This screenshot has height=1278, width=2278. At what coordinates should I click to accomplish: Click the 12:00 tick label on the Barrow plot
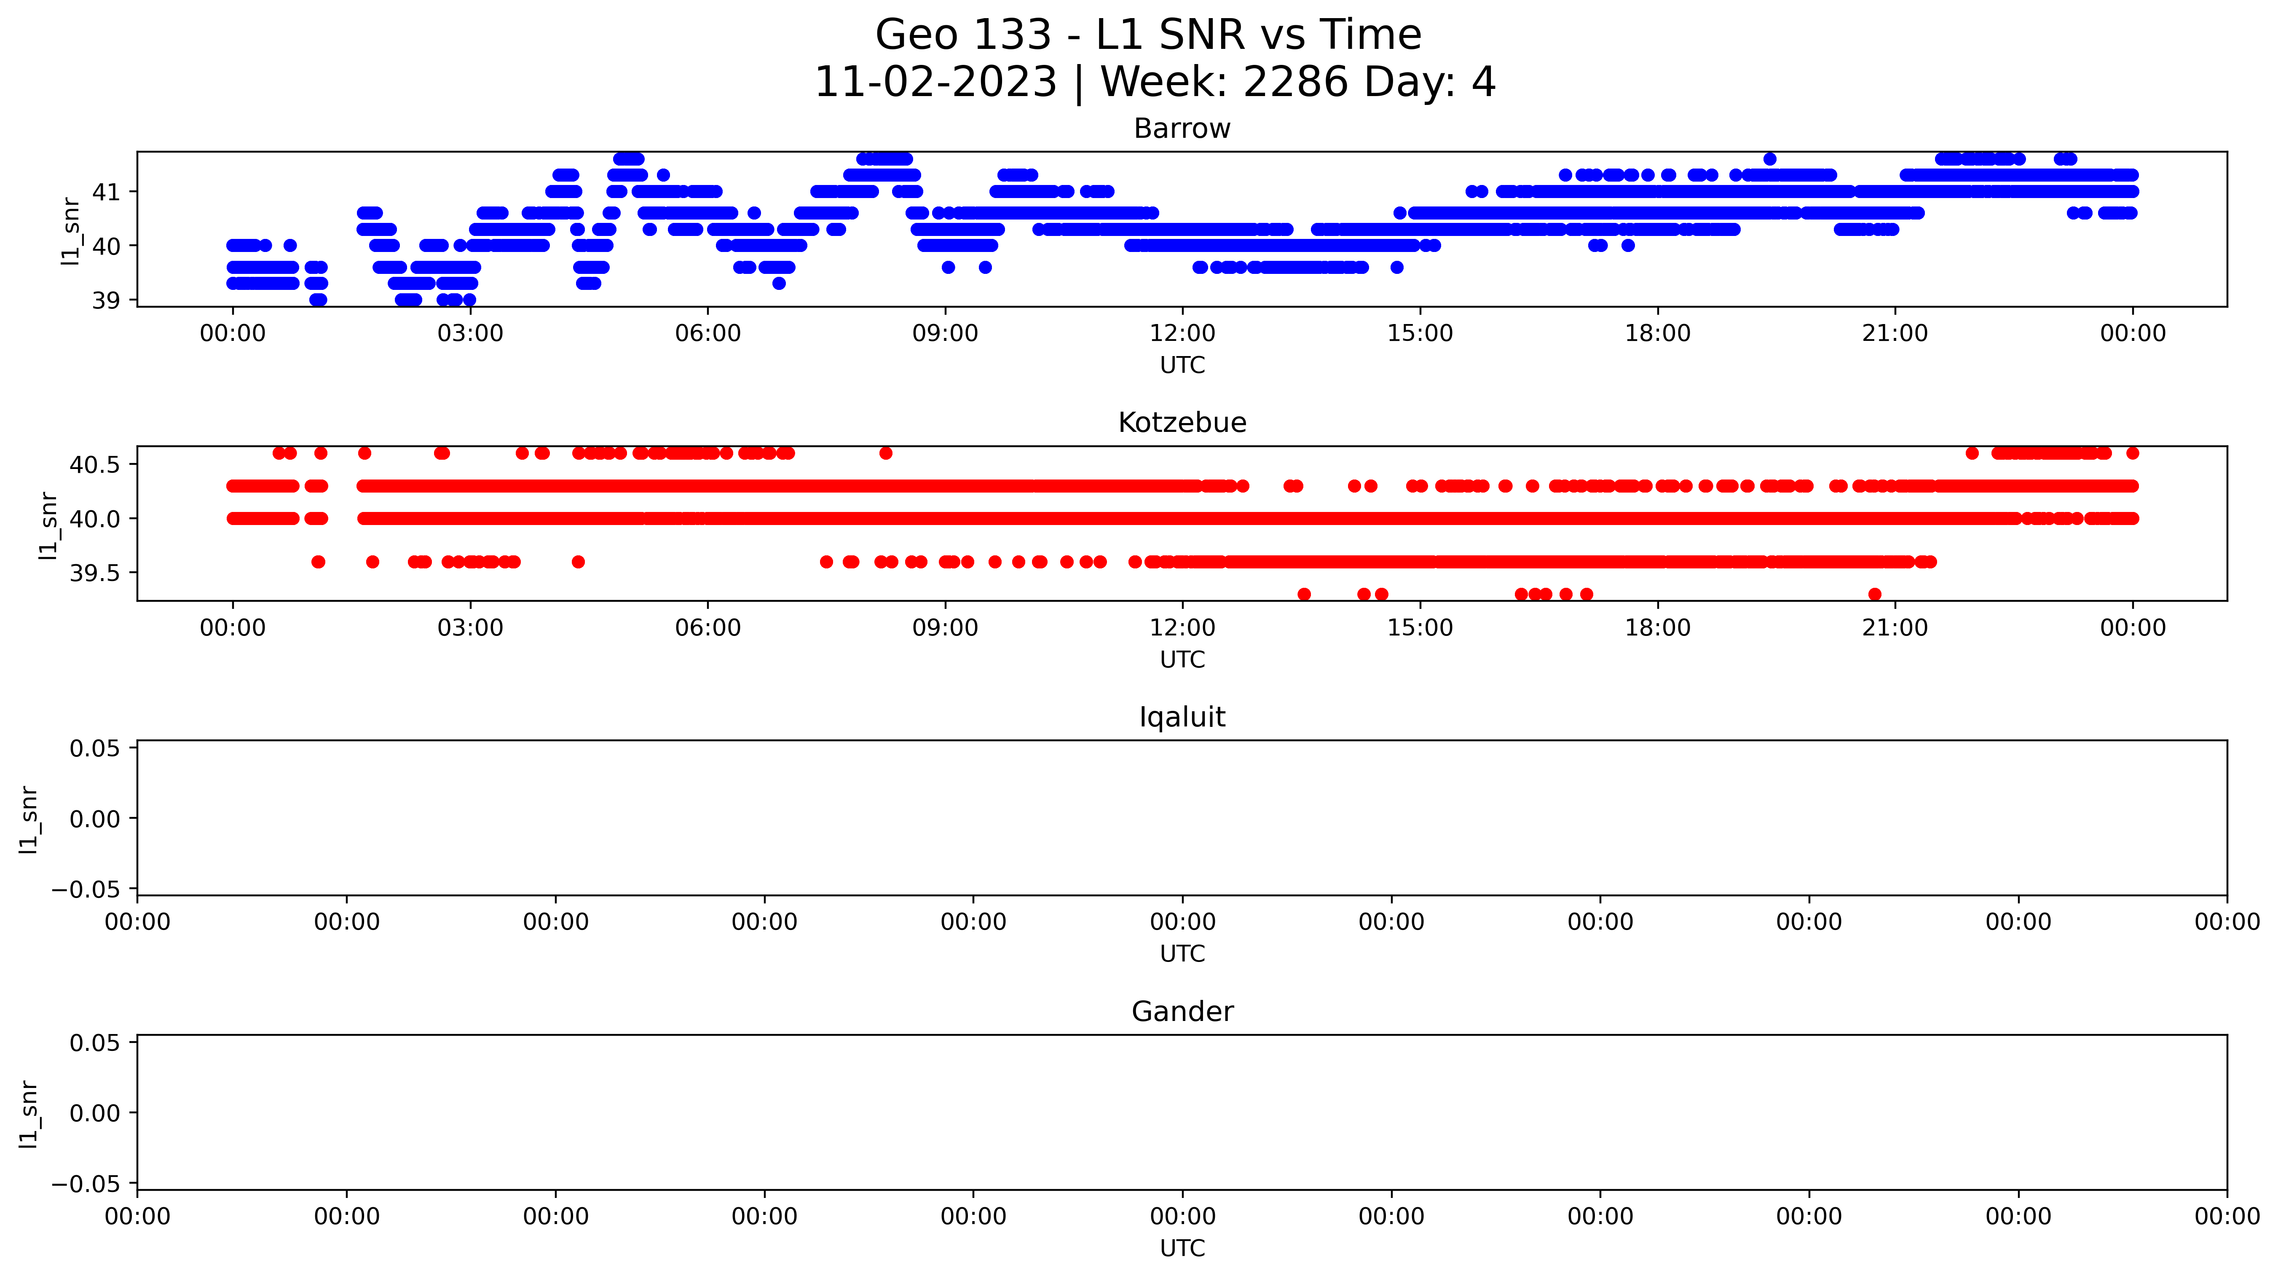[1182, 334]
